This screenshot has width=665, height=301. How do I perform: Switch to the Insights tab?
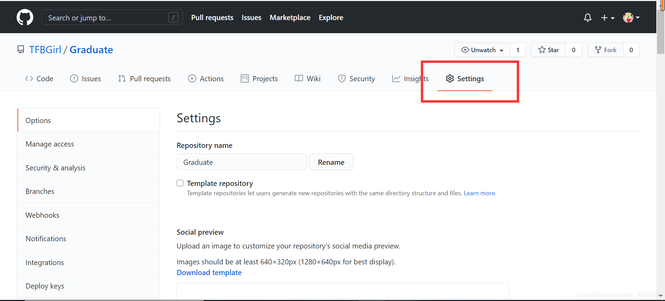410,78
